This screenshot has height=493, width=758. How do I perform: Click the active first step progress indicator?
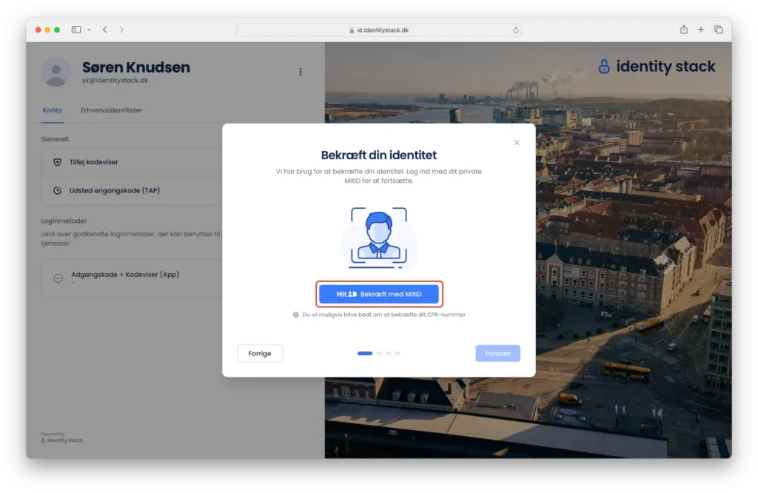[x=364, y=353]
